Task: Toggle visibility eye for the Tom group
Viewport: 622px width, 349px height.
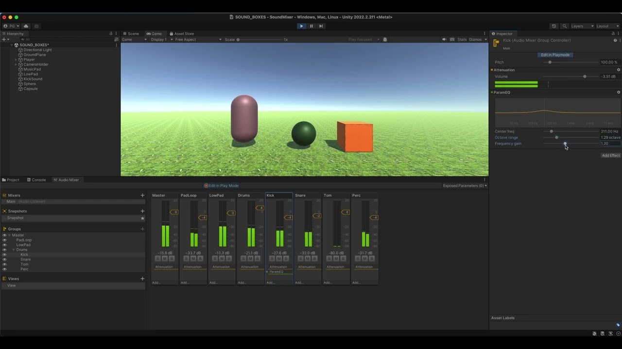Action: [4, 264]
